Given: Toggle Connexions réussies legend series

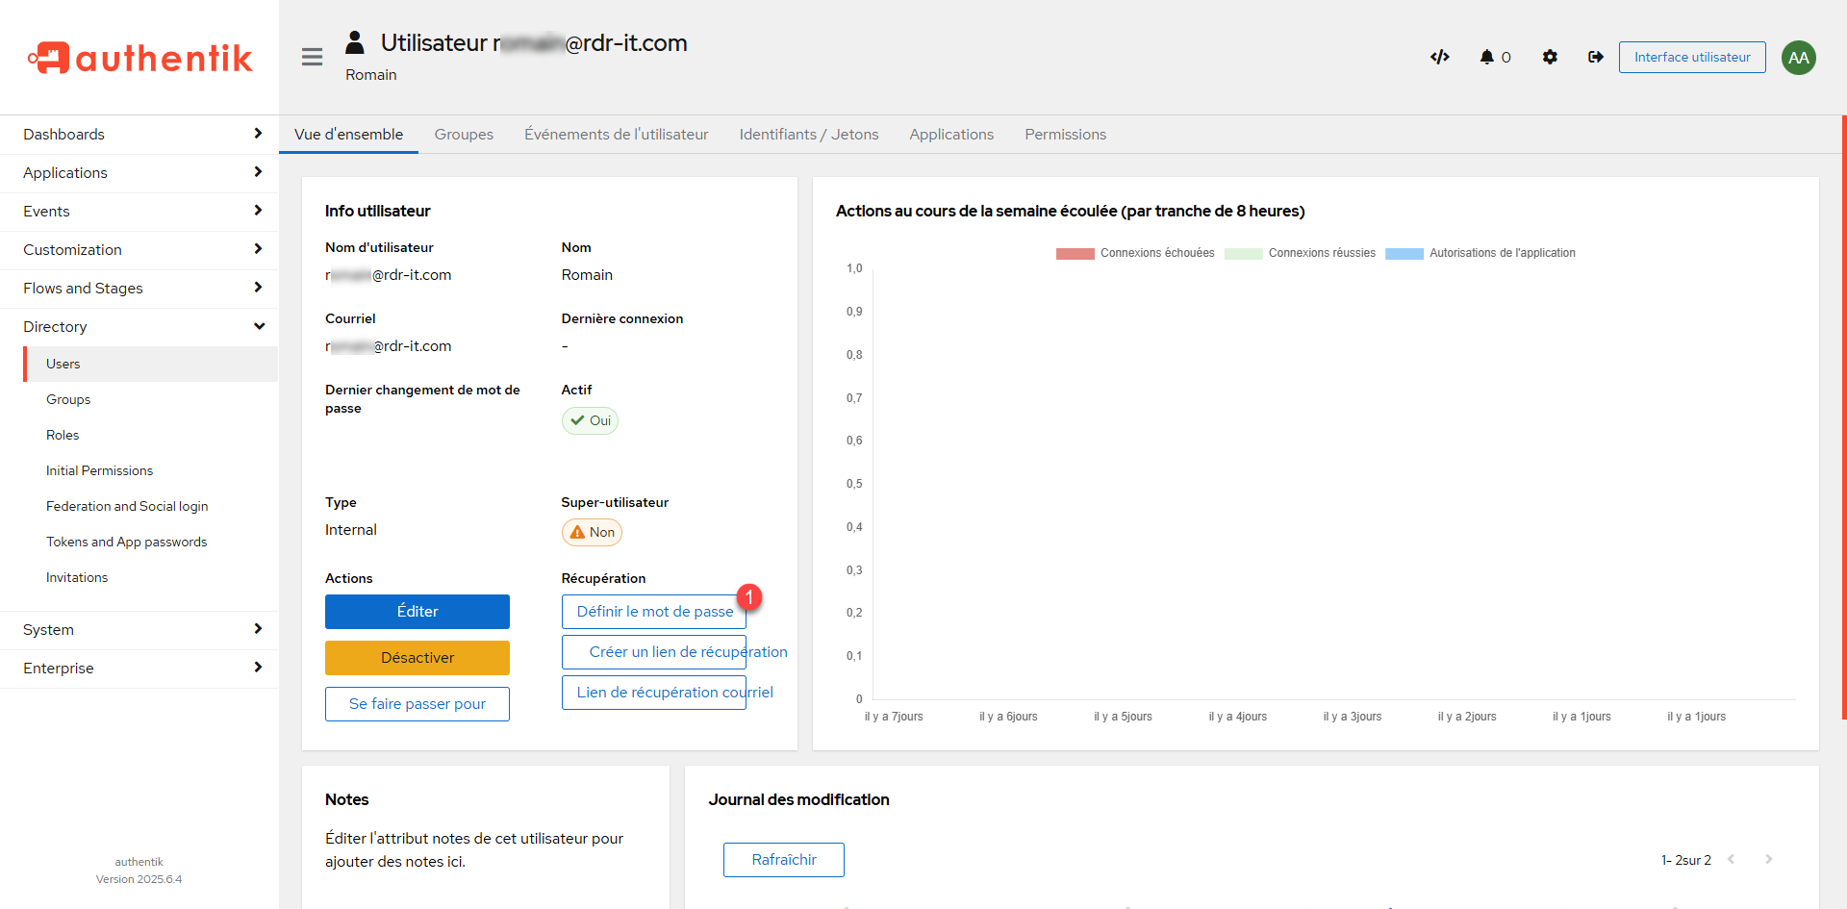Looking at the screenshot, I should (x=1300, y=253).
